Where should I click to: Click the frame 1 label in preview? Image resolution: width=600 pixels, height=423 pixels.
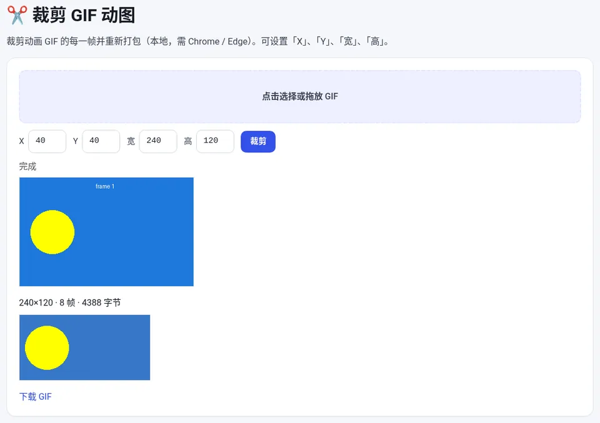[x=105, y=186]
